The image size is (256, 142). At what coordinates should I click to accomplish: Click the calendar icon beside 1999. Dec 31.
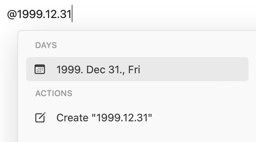click(40, 69)
